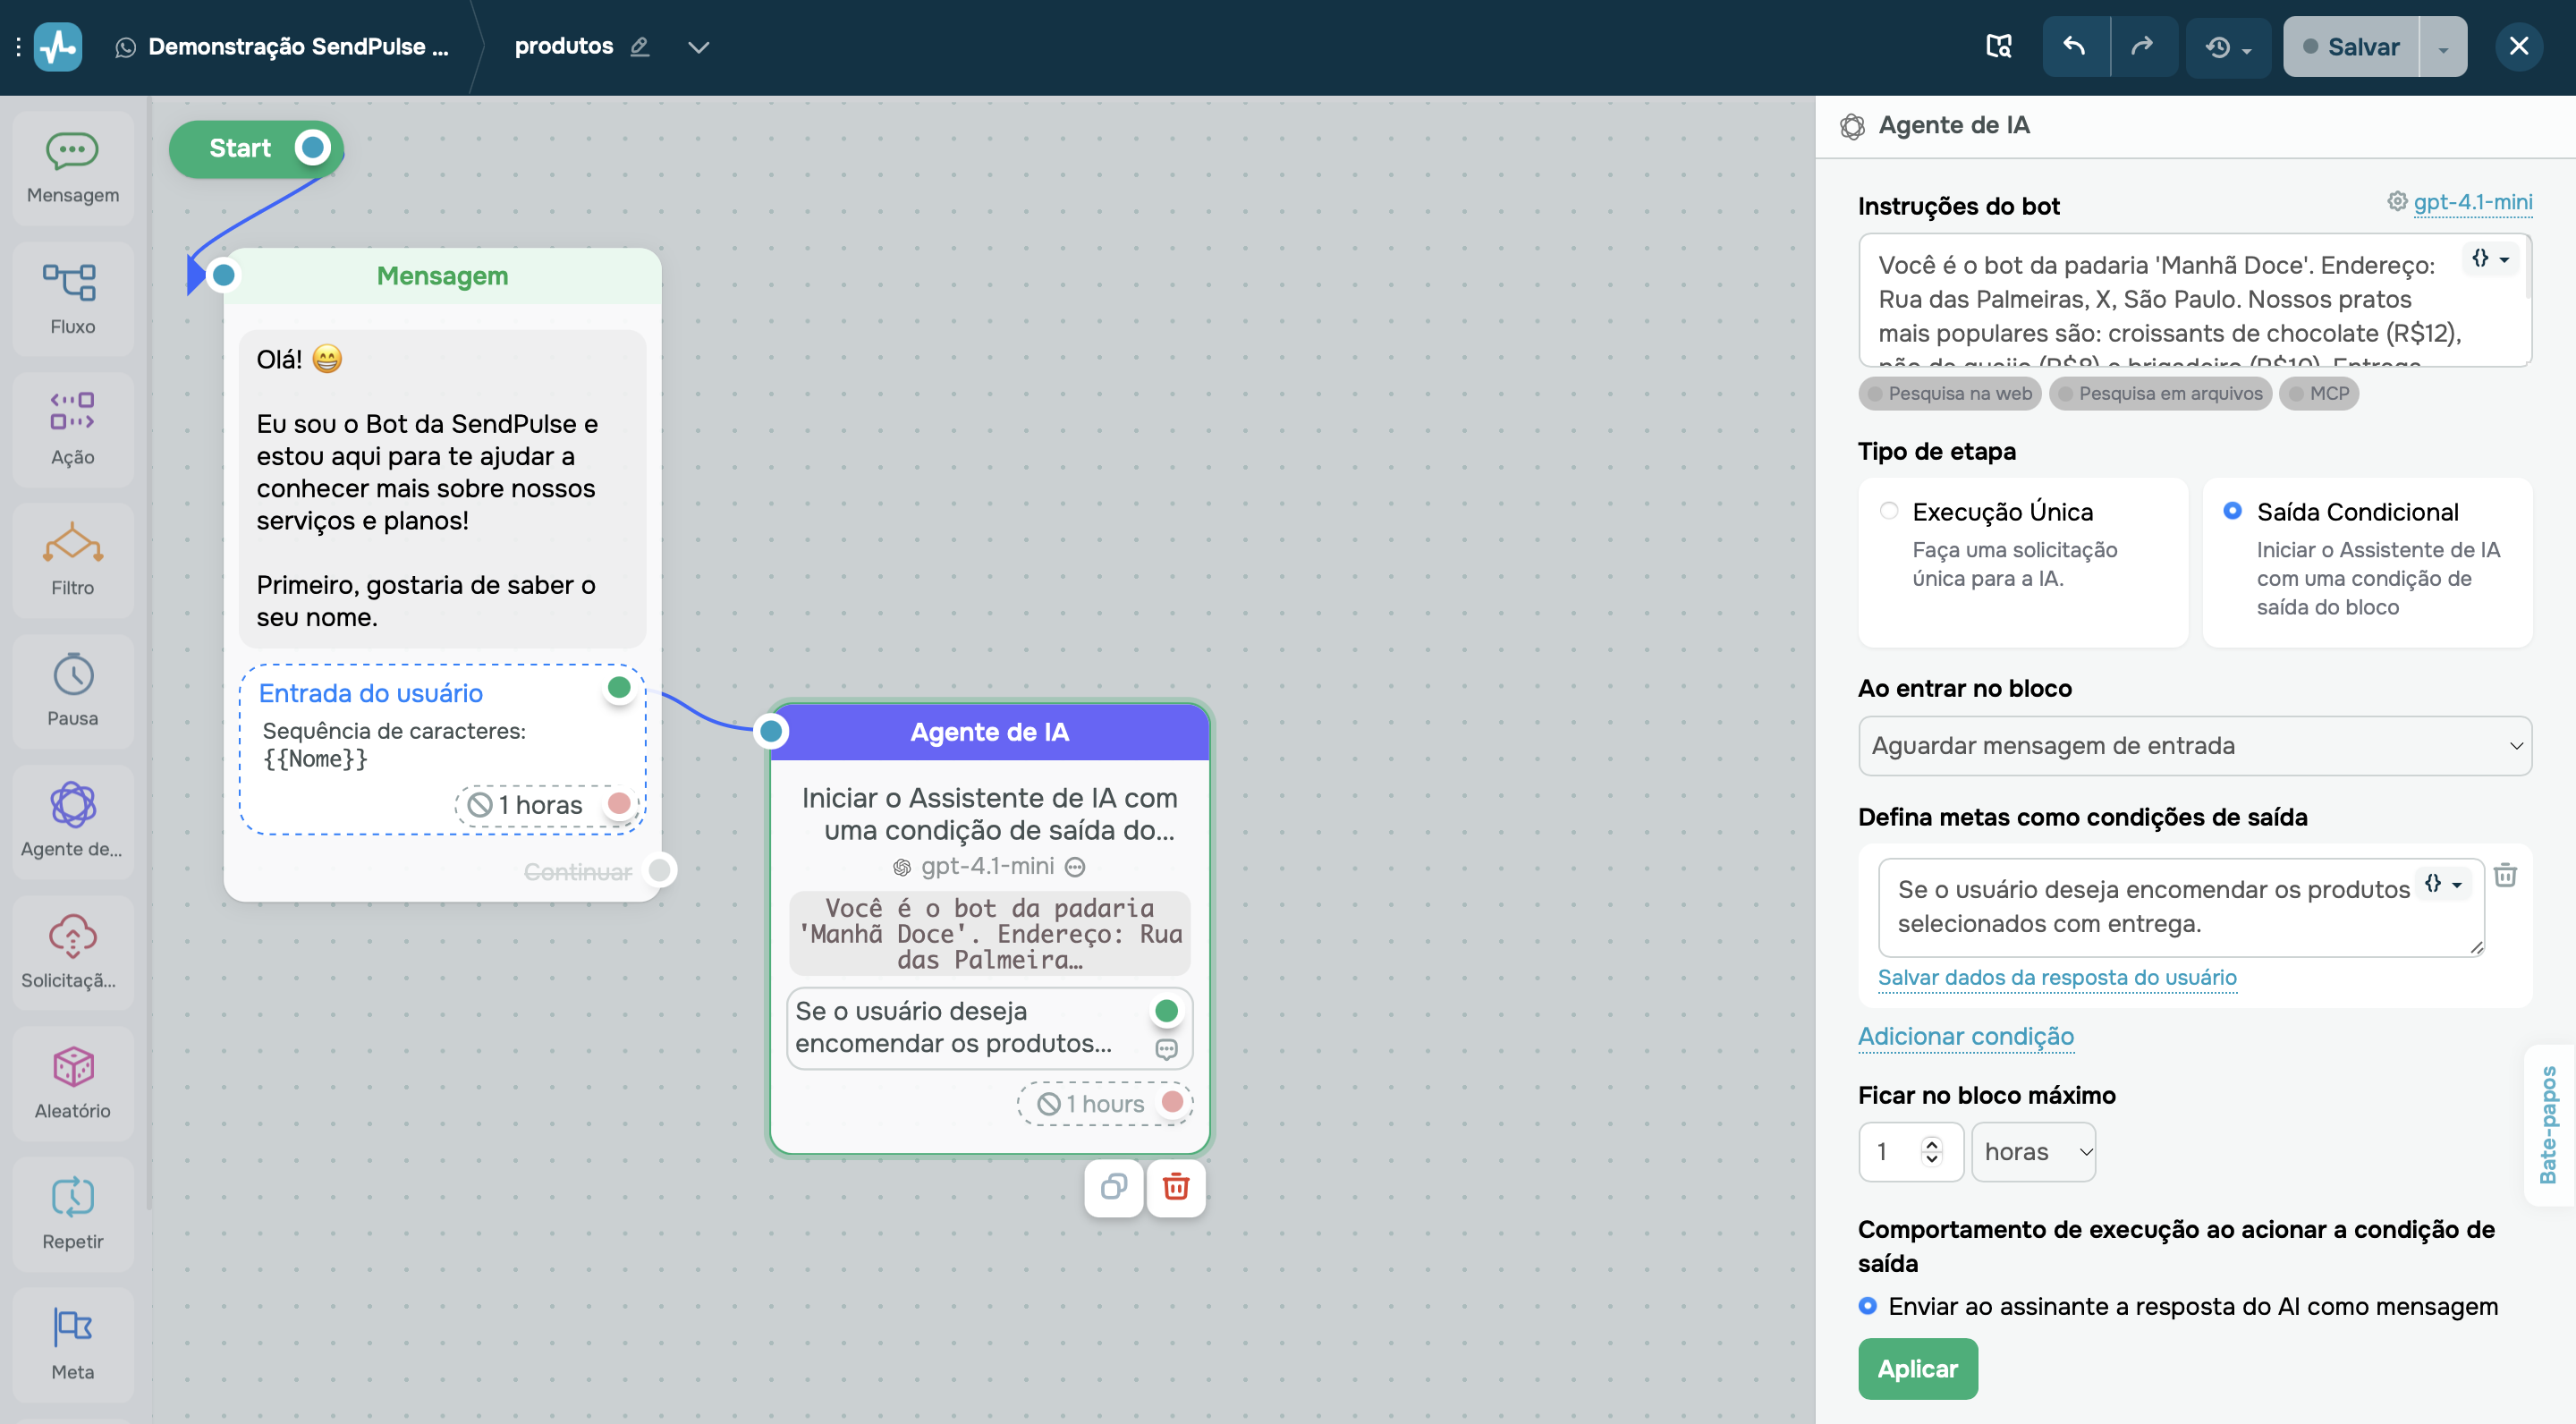Viewport: 2576px width, 1424px height.
Task: Select the Pausa block tool
Action: 73,691
